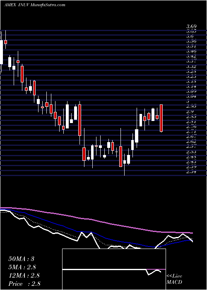
Task: Click the last tall red candlestick
Action: [x=161, y=118]
